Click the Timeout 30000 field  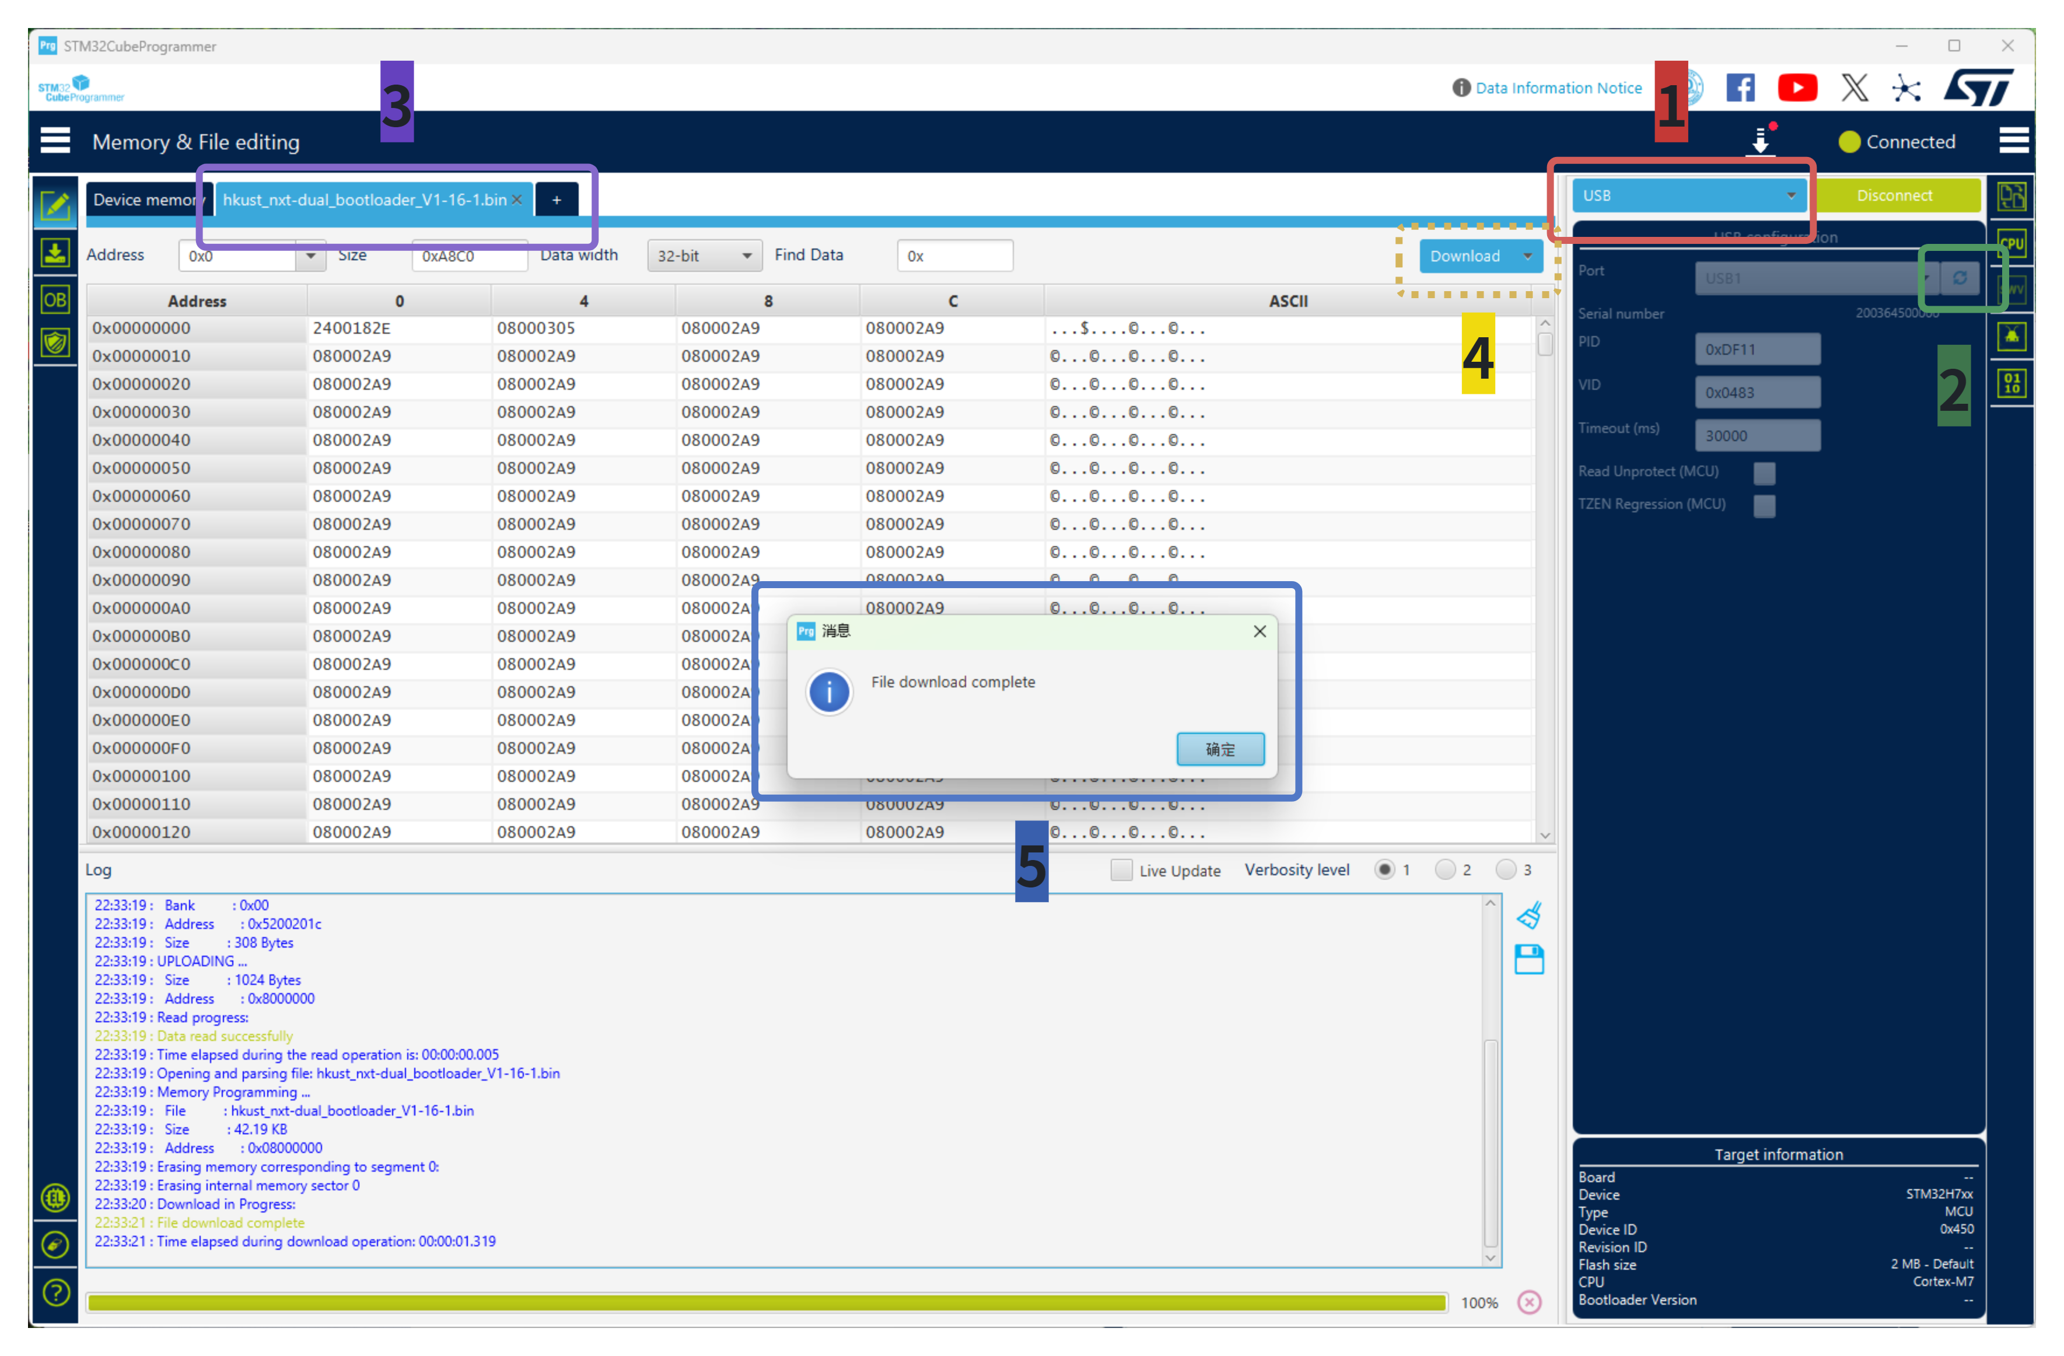1758,436
